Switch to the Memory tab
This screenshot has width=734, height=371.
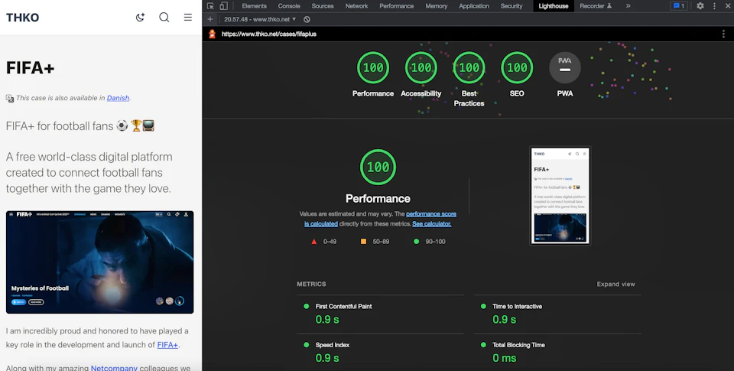437,6
